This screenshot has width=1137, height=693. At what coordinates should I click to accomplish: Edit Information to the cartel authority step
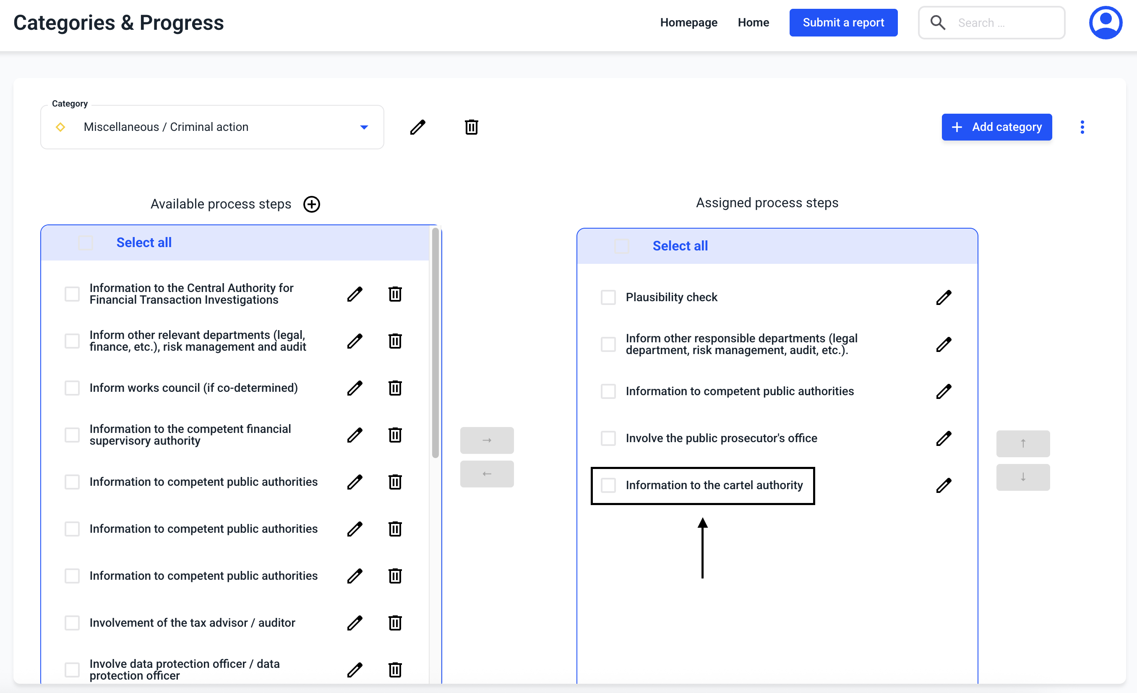[943, 485]
